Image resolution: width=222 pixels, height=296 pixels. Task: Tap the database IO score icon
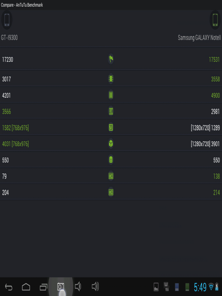point(111,160)
